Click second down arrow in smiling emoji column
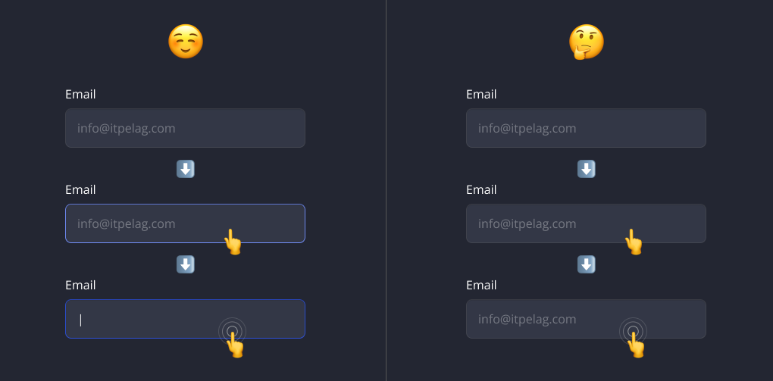Image resolution: width=773 pixels, height=381 pixels. [186, 264]
